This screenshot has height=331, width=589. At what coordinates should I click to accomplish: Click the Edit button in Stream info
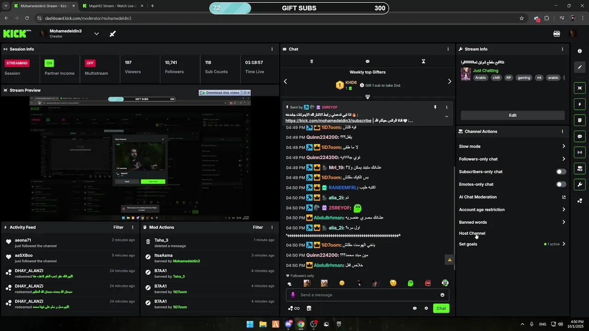(513, 115)
